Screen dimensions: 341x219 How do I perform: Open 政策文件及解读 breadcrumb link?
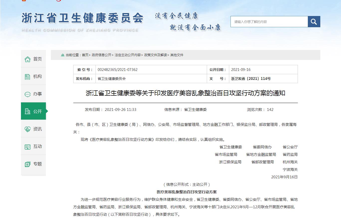click(155, 55)
